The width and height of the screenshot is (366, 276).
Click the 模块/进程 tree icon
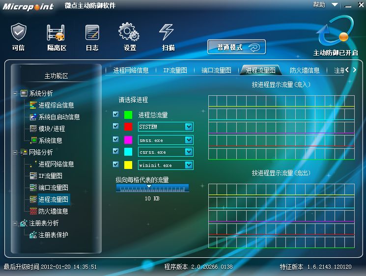tap(33, 128)
